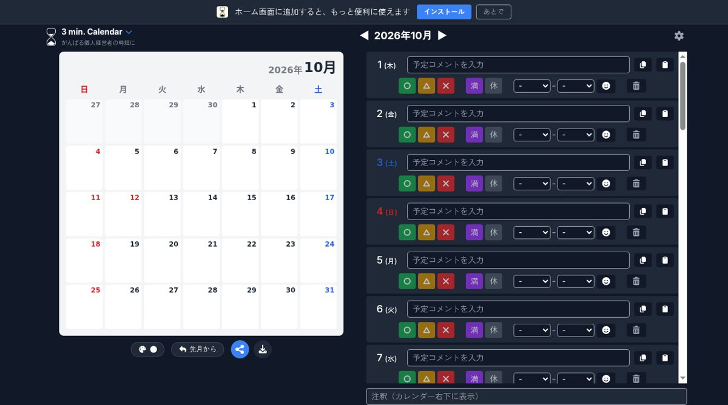The height and width of the screenshot is (405, 728).
Task: Toggle 休 (closed) status for day 2 (金)
Action: pos(494,135)
